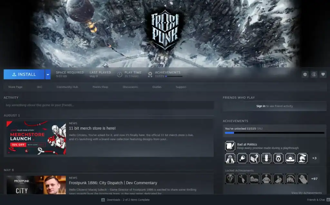Switch to the Community Hub tab

(x=67, y=87)
